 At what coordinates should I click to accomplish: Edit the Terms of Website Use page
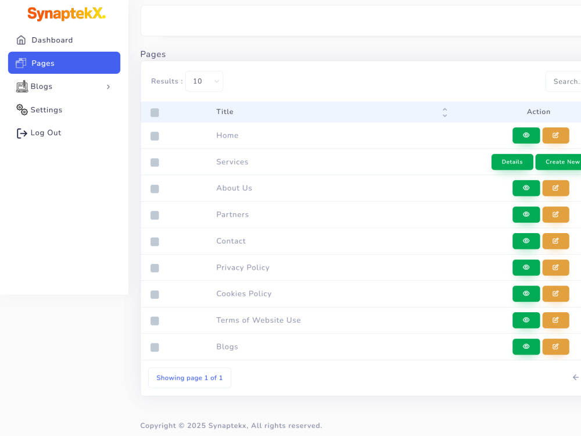(555, 320)
